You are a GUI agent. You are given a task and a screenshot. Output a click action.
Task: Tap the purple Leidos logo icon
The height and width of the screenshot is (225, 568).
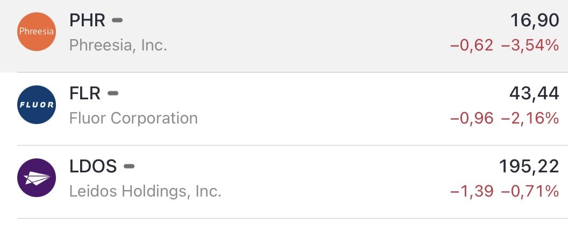click(x=37, y=178)
